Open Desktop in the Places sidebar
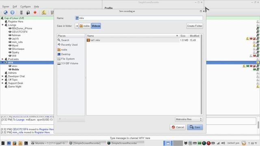This screenshot has width=260, height=146. [66, 54]
